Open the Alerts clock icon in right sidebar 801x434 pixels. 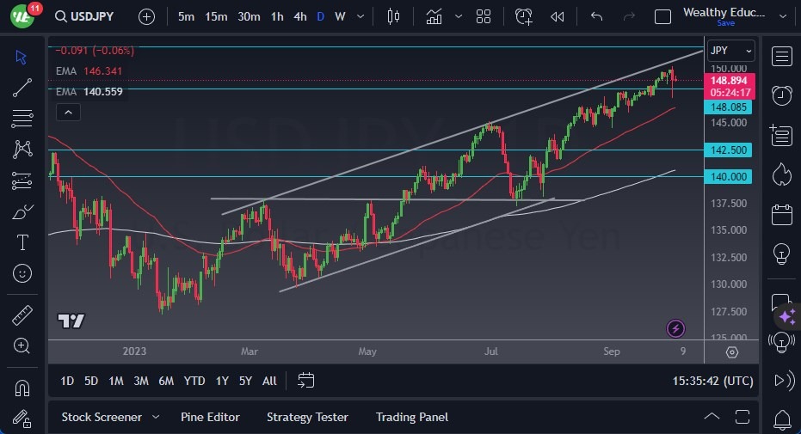[782, 95]
